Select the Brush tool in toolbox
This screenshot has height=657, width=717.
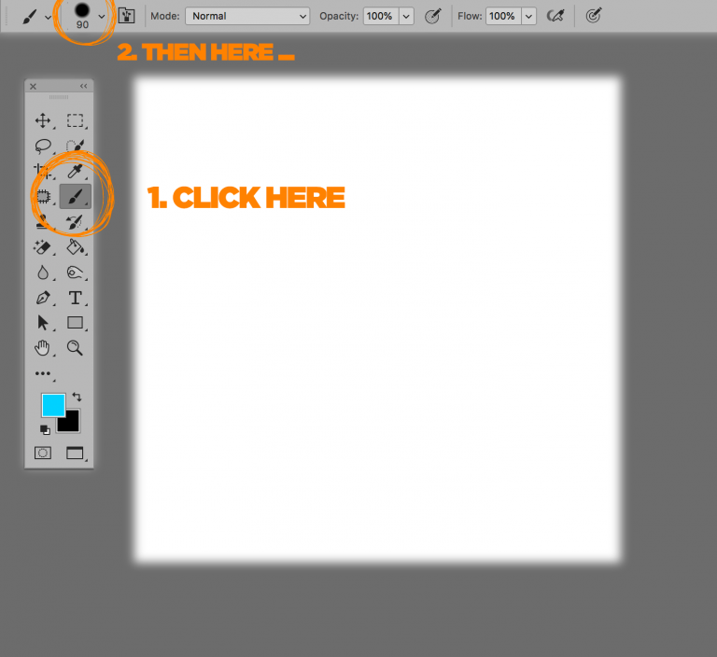click(x=75, y=197)
